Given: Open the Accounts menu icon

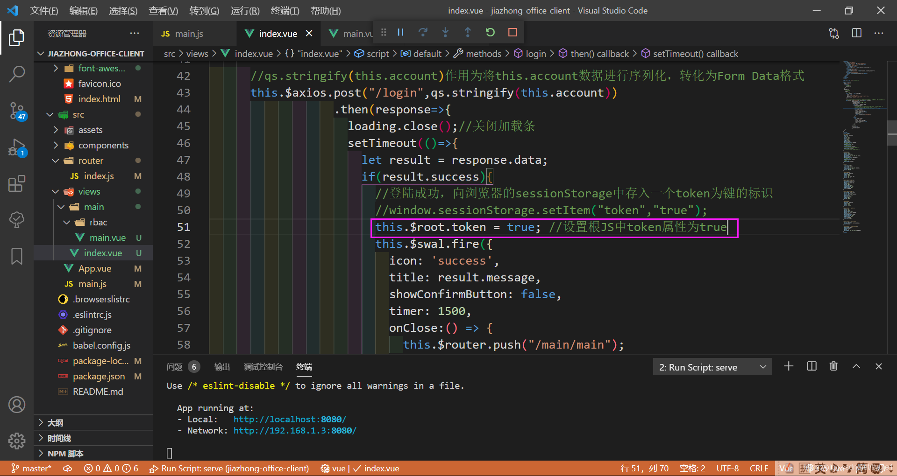Looking at the screenshot, I should 17,405.
